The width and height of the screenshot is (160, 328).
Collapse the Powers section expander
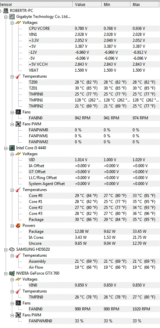click(x=12, y=226)
